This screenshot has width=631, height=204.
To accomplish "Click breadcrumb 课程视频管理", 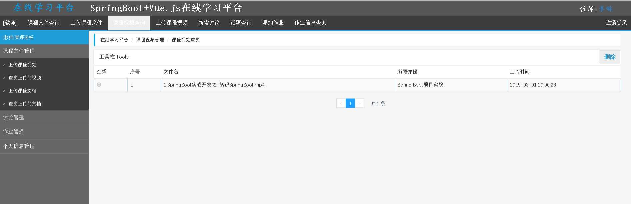I will (150, 40).
